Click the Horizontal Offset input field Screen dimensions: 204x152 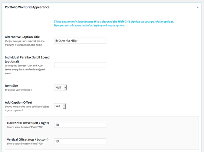[80, 125]
